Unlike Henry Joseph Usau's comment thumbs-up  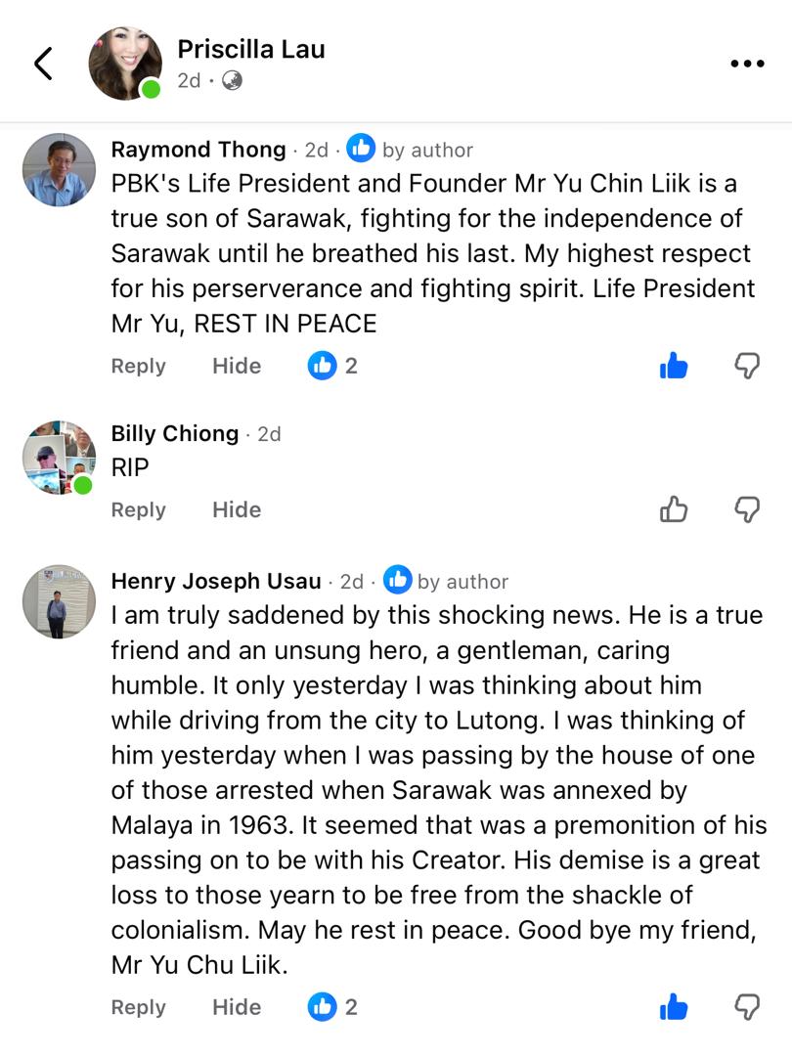[674, 1007]
